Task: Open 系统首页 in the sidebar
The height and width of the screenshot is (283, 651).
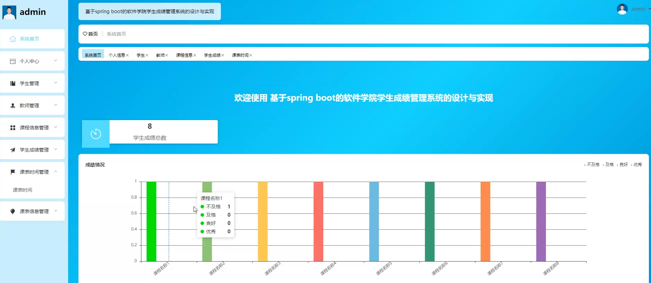Action: point(32,39)
